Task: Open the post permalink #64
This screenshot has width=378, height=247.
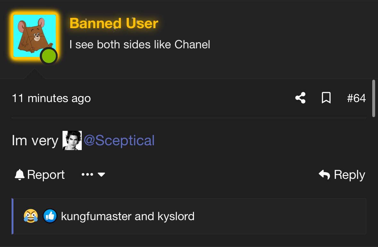Action: coord(356,98)
